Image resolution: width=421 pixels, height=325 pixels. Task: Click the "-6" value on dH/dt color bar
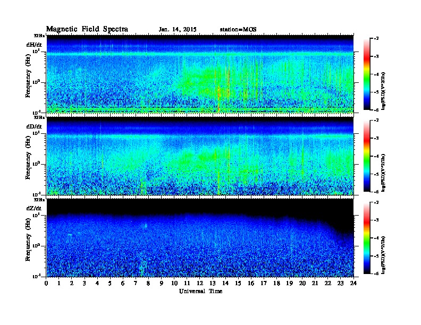pos(376,110)
